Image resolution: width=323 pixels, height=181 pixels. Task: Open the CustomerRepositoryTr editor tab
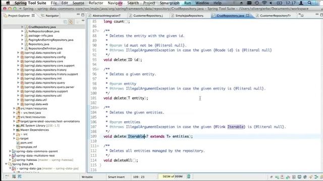[274, 16]
